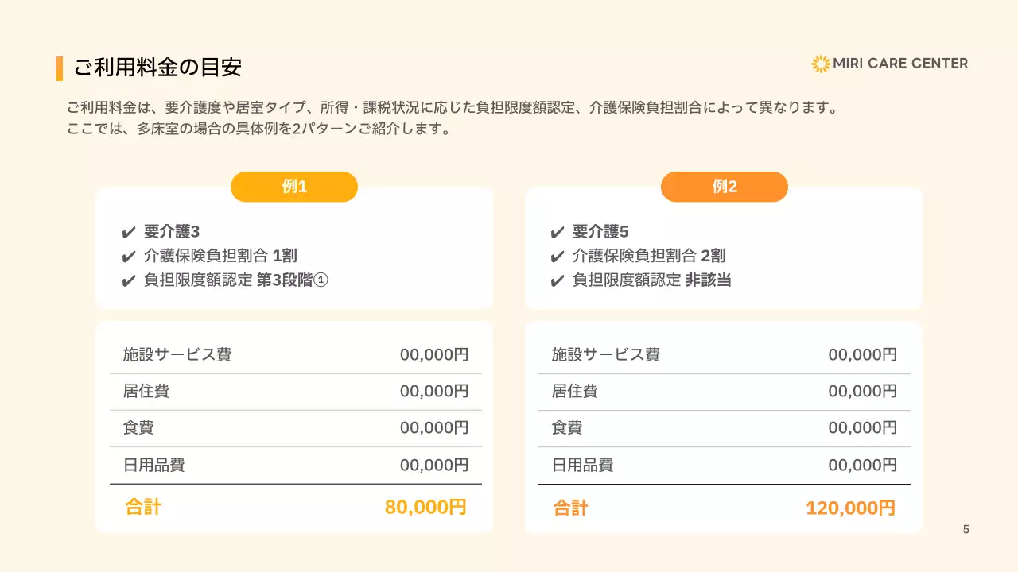Select the 例2 orange pill label

coord(724,187)
